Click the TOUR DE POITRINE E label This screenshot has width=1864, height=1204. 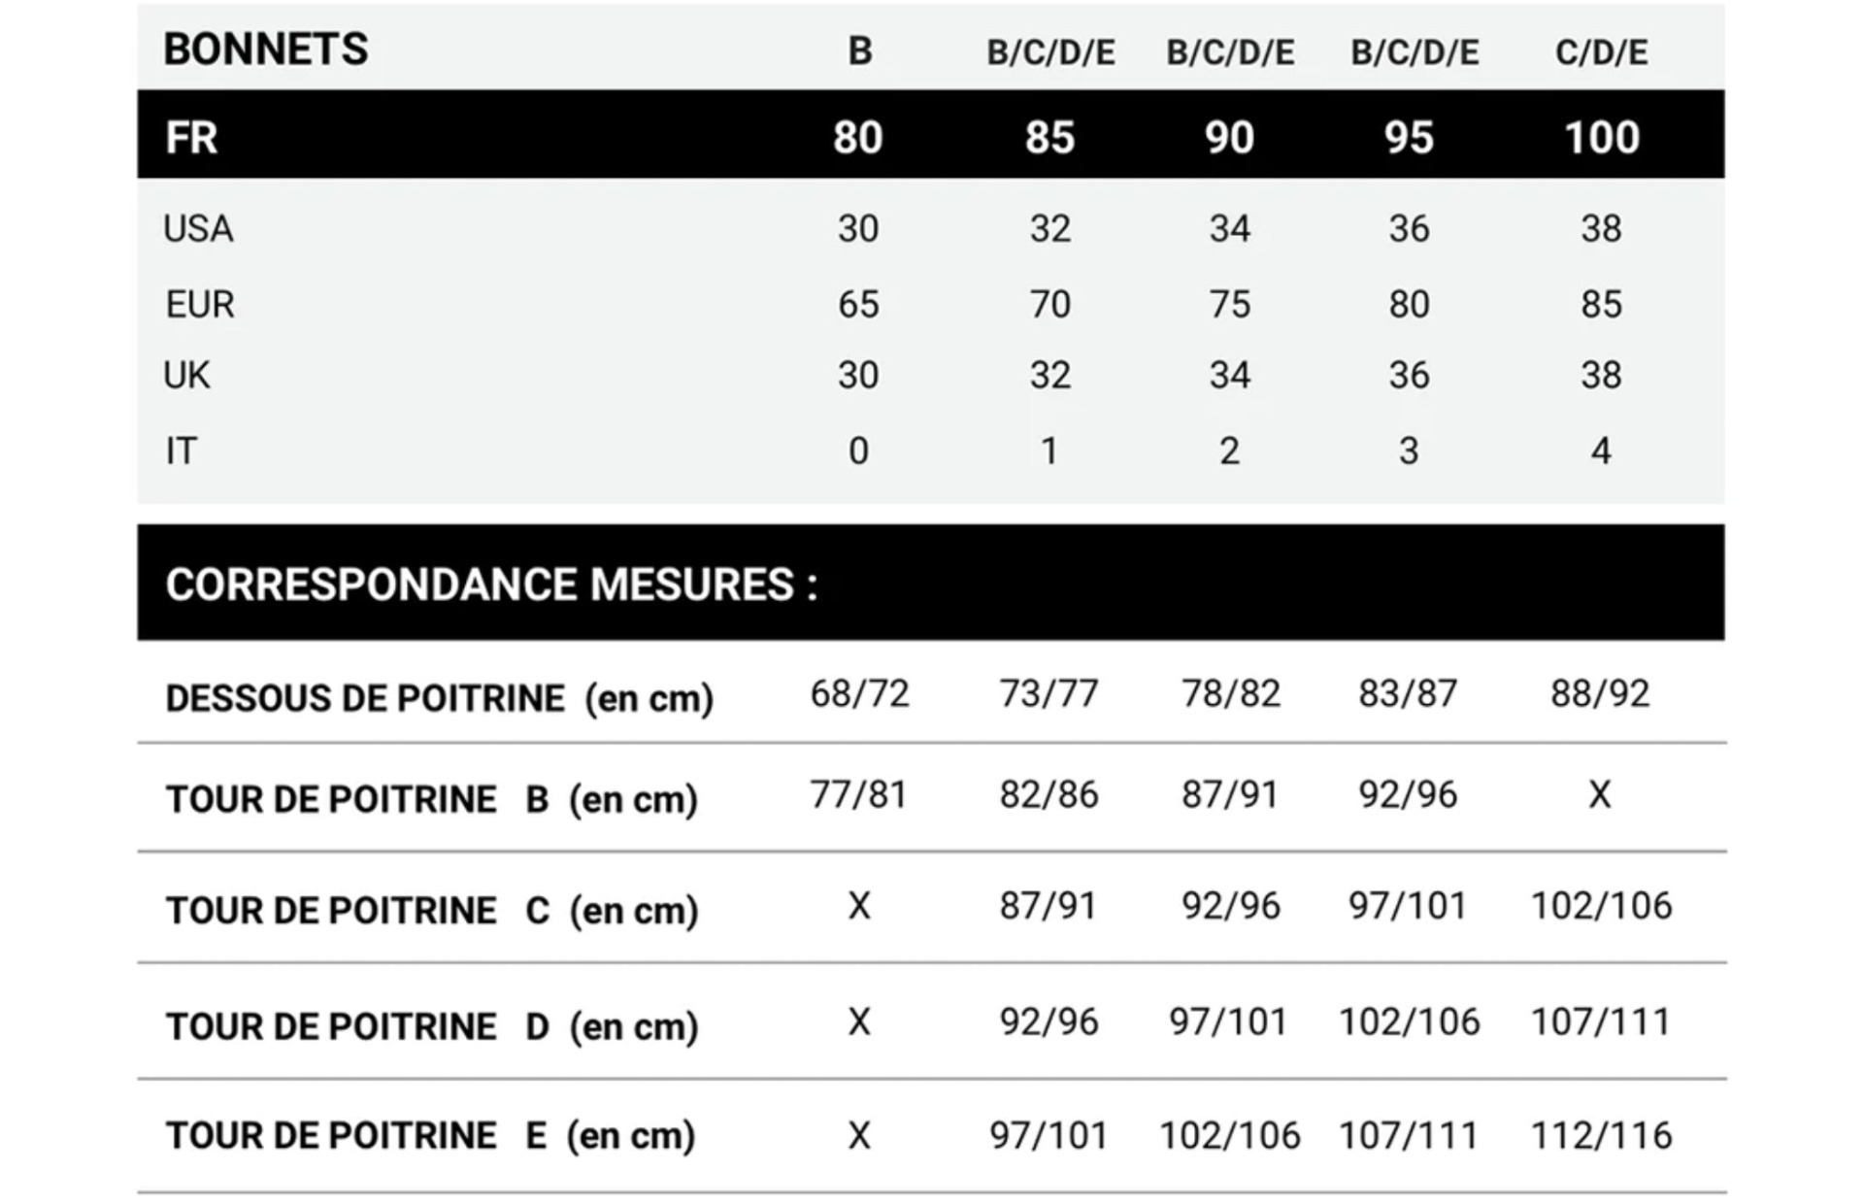click(430, 1135)
